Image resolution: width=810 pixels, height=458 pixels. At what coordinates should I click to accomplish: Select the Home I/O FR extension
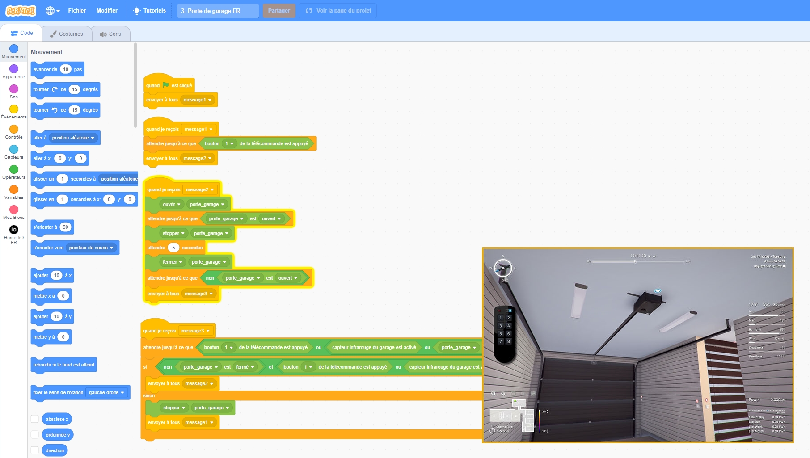(14, 230)
